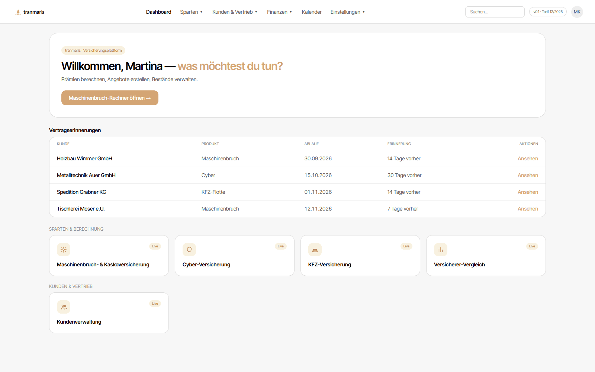Click the v0.1 Tarif 12/2025 version badge

(548, 12)
